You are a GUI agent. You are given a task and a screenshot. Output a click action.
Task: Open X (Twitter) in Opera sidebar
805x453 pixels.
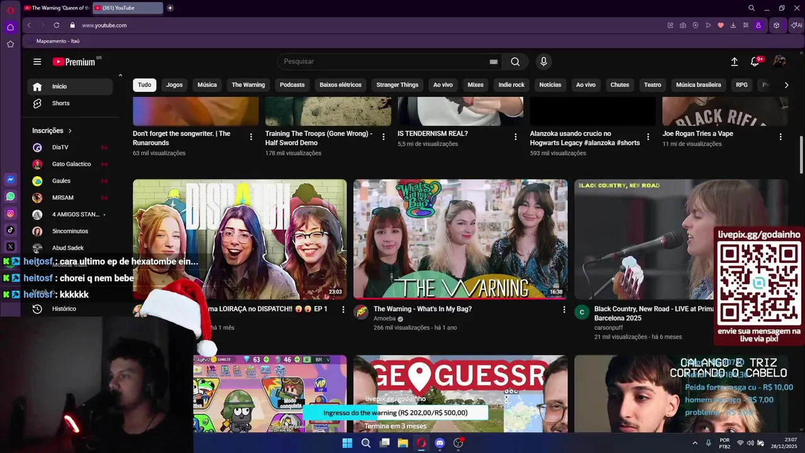[10, 247]
